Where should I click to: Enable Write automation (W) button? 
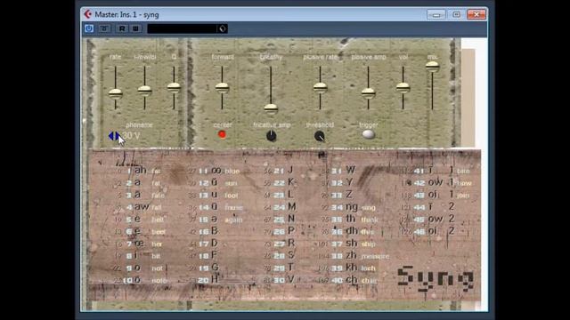(x=135, y=28)
